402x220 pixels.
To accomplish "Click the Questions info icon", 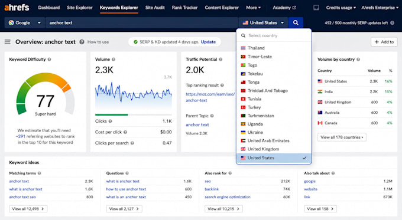I will 127,173.
